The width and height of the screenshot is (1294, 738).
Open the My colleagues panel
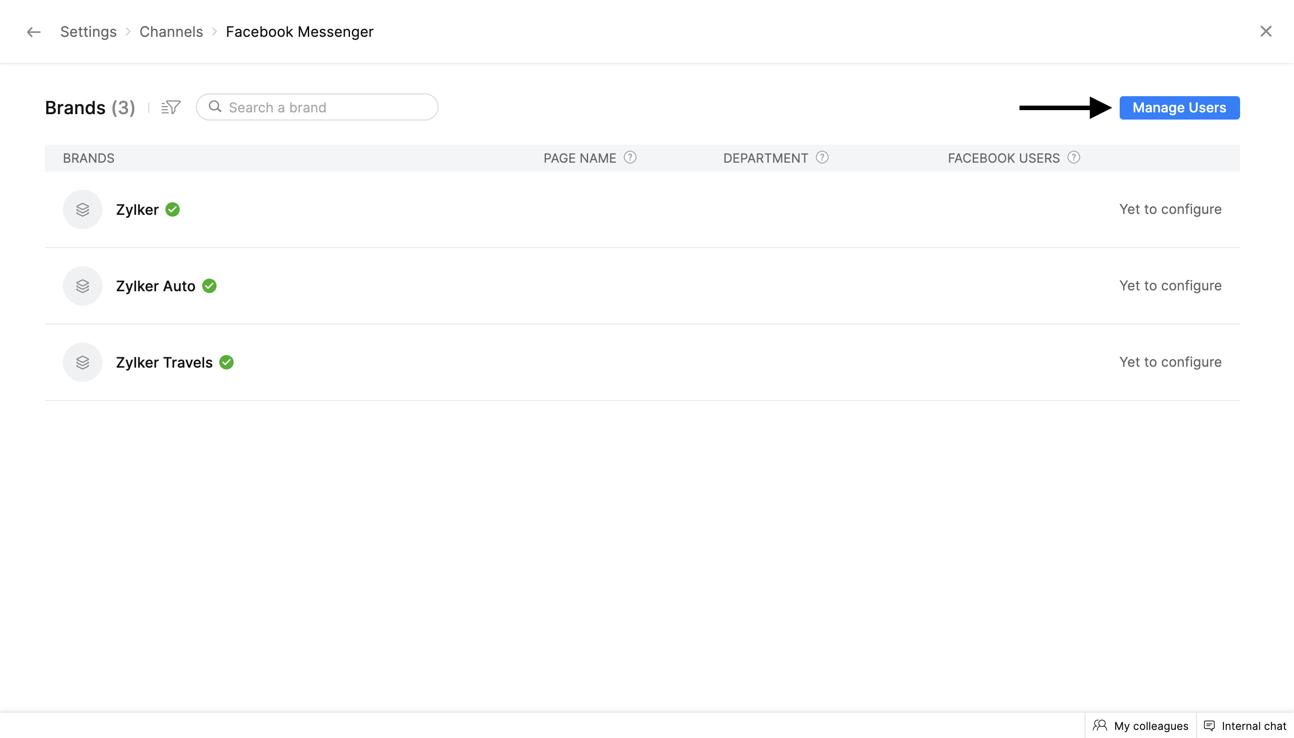1140,725
